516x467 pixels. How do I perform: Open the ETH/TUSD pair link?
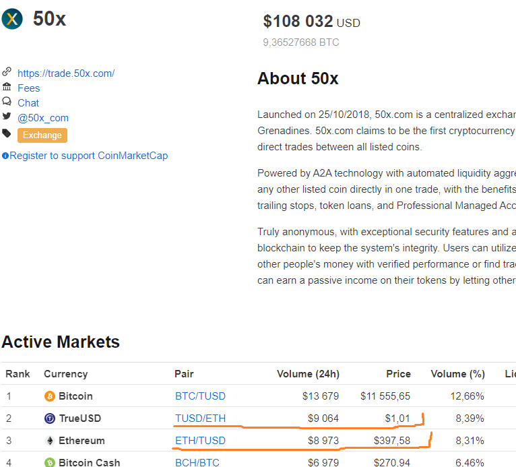[x=200, y=441]
